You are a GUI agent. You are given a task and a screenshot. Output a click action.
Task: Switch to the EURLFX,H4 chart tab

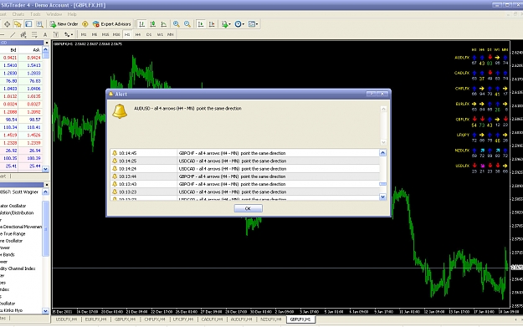(95, 319)
